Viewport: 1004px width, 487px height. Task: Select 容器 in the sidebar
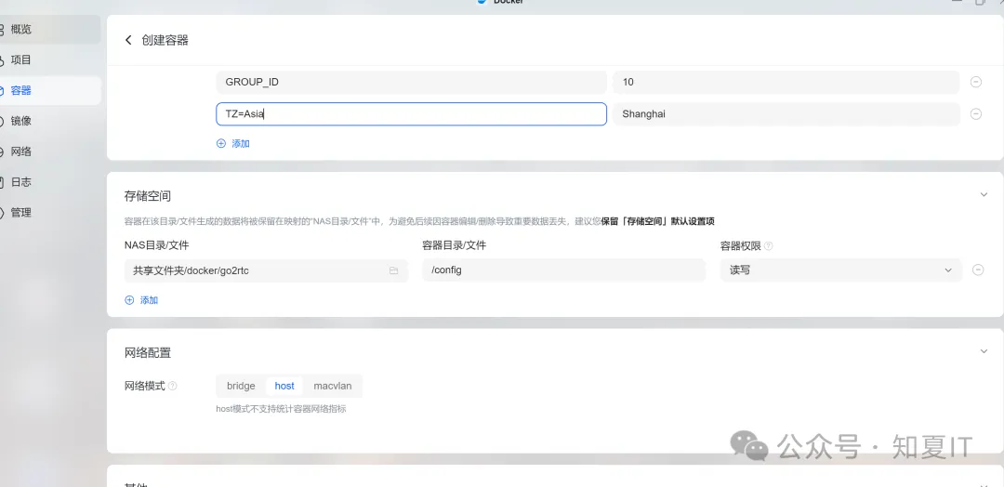coord(20,91)
